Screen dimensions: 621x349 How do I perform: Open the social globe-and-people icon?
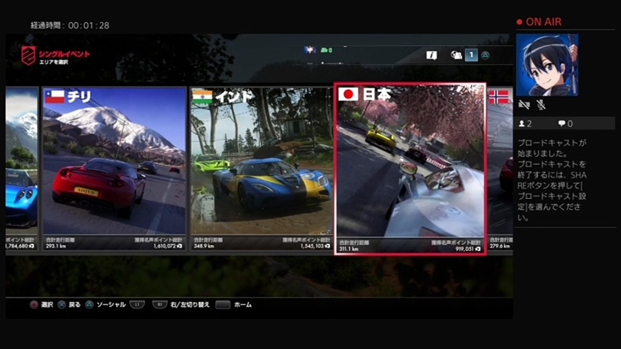pos(456,55)
